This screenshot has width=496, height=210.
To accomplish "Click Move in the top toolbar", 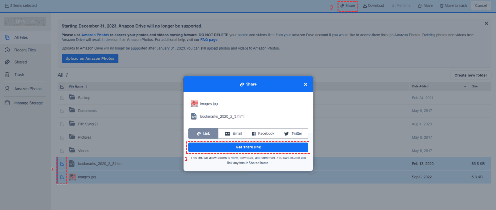I will (425, 6).
